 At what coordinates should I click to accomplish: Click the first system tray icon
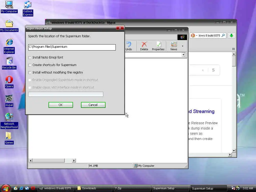pos(233,188)
